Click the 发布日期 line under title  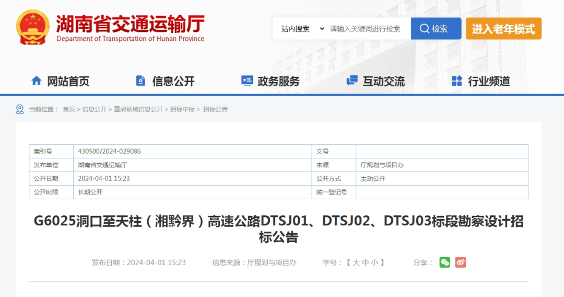(x=138, y=263)
